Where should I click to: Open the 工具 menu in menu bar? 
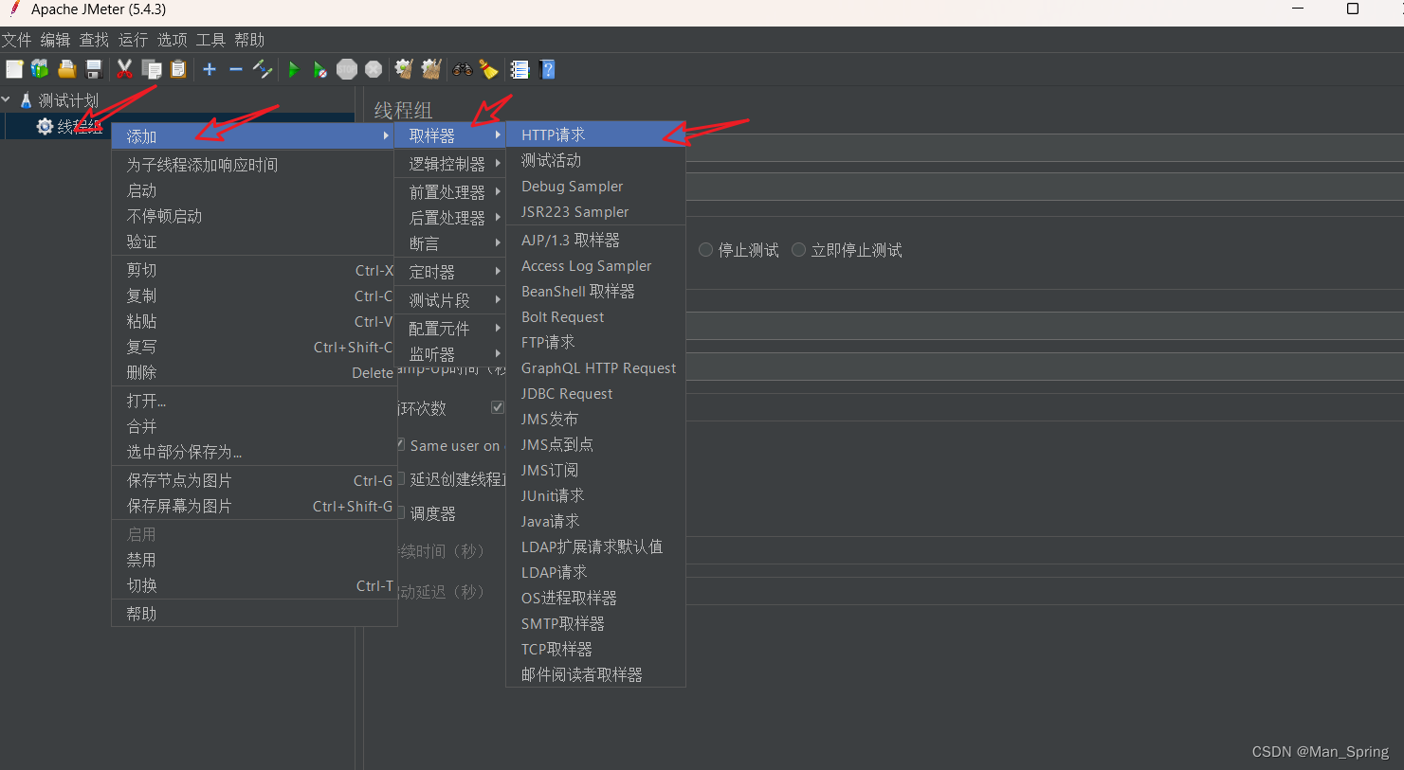coord(210,40)
